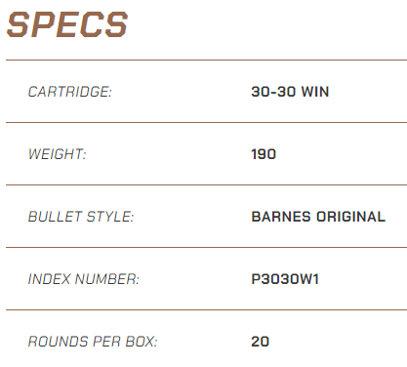407x367 pixels.
Task: Click the index number P3030W1
Action: [285, 279]
